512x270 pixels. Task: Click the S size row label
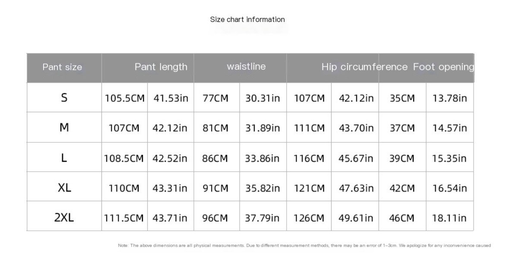64,97
